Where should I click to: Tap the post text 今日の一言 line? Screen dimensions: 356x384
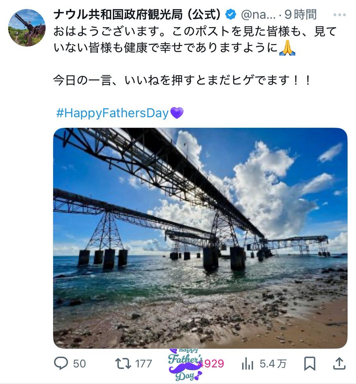(x=182, y=80)
